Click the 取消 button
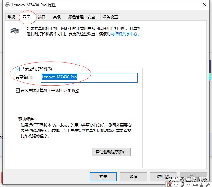The height and width of the screenshot is (187, 212). [133, 177]
